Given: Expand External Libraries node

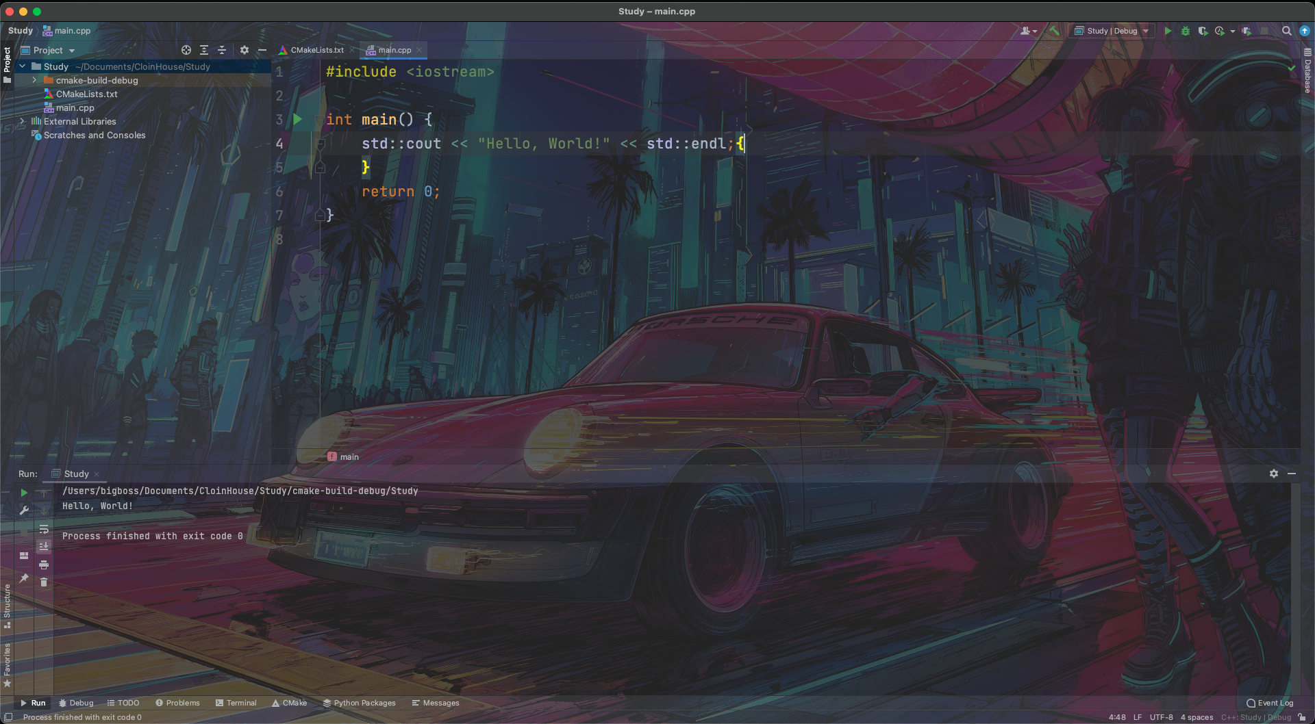Looking at the screenshot, I should [23, 121].
